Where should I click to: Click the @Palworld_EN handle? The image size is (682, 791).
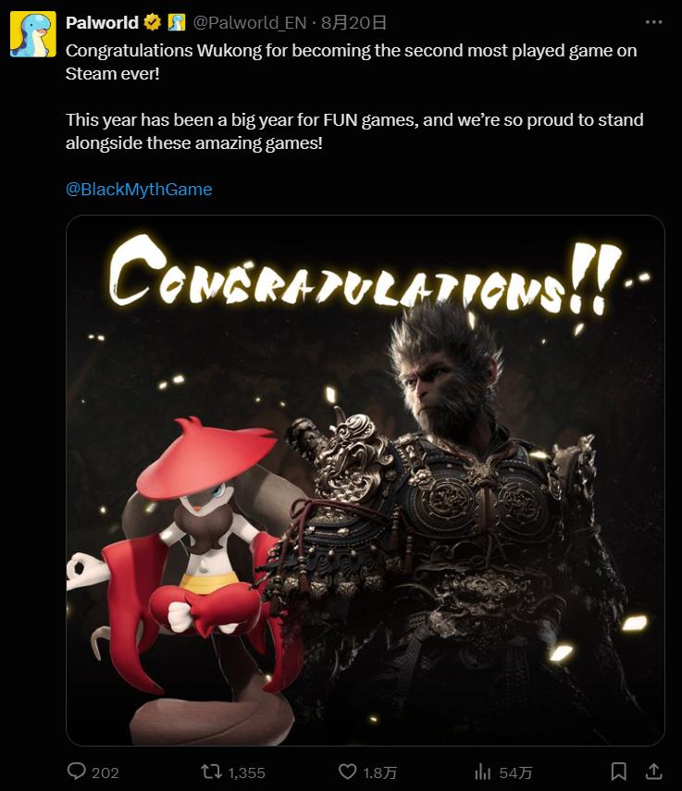coord(250,23)
